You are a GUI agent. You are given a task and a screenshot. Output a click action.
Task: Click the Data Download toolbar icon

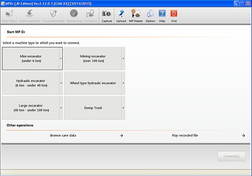(x=30, y=16)
